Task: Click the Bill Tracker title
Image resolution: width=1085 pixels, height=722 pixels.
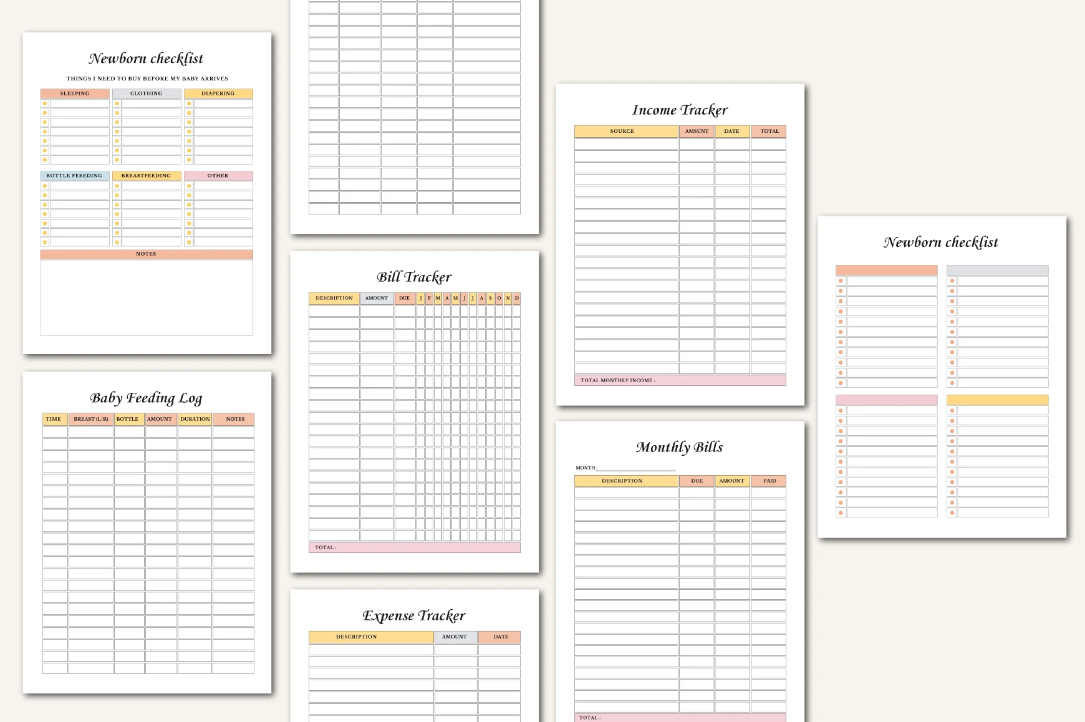Action: pos(414,277)
